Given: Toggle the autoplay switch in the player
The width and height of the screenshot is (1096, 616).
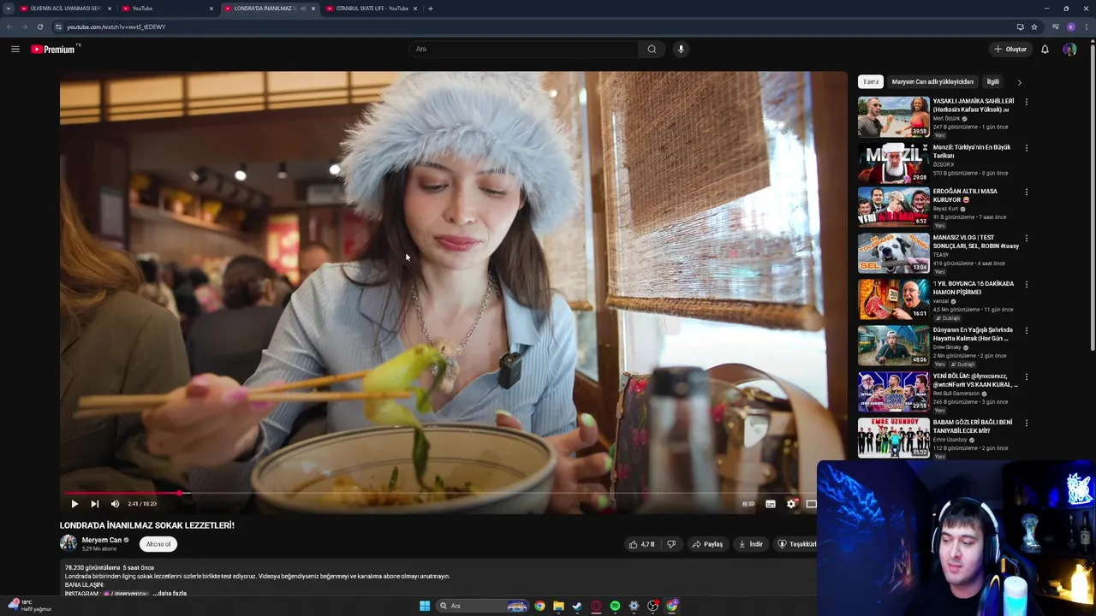Looking at the screenshot, I should click(748, 504).
